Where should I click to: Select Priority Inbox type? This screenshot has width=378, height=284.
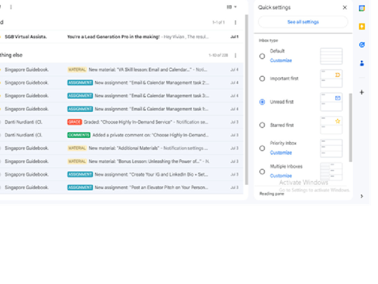(262, 148)
